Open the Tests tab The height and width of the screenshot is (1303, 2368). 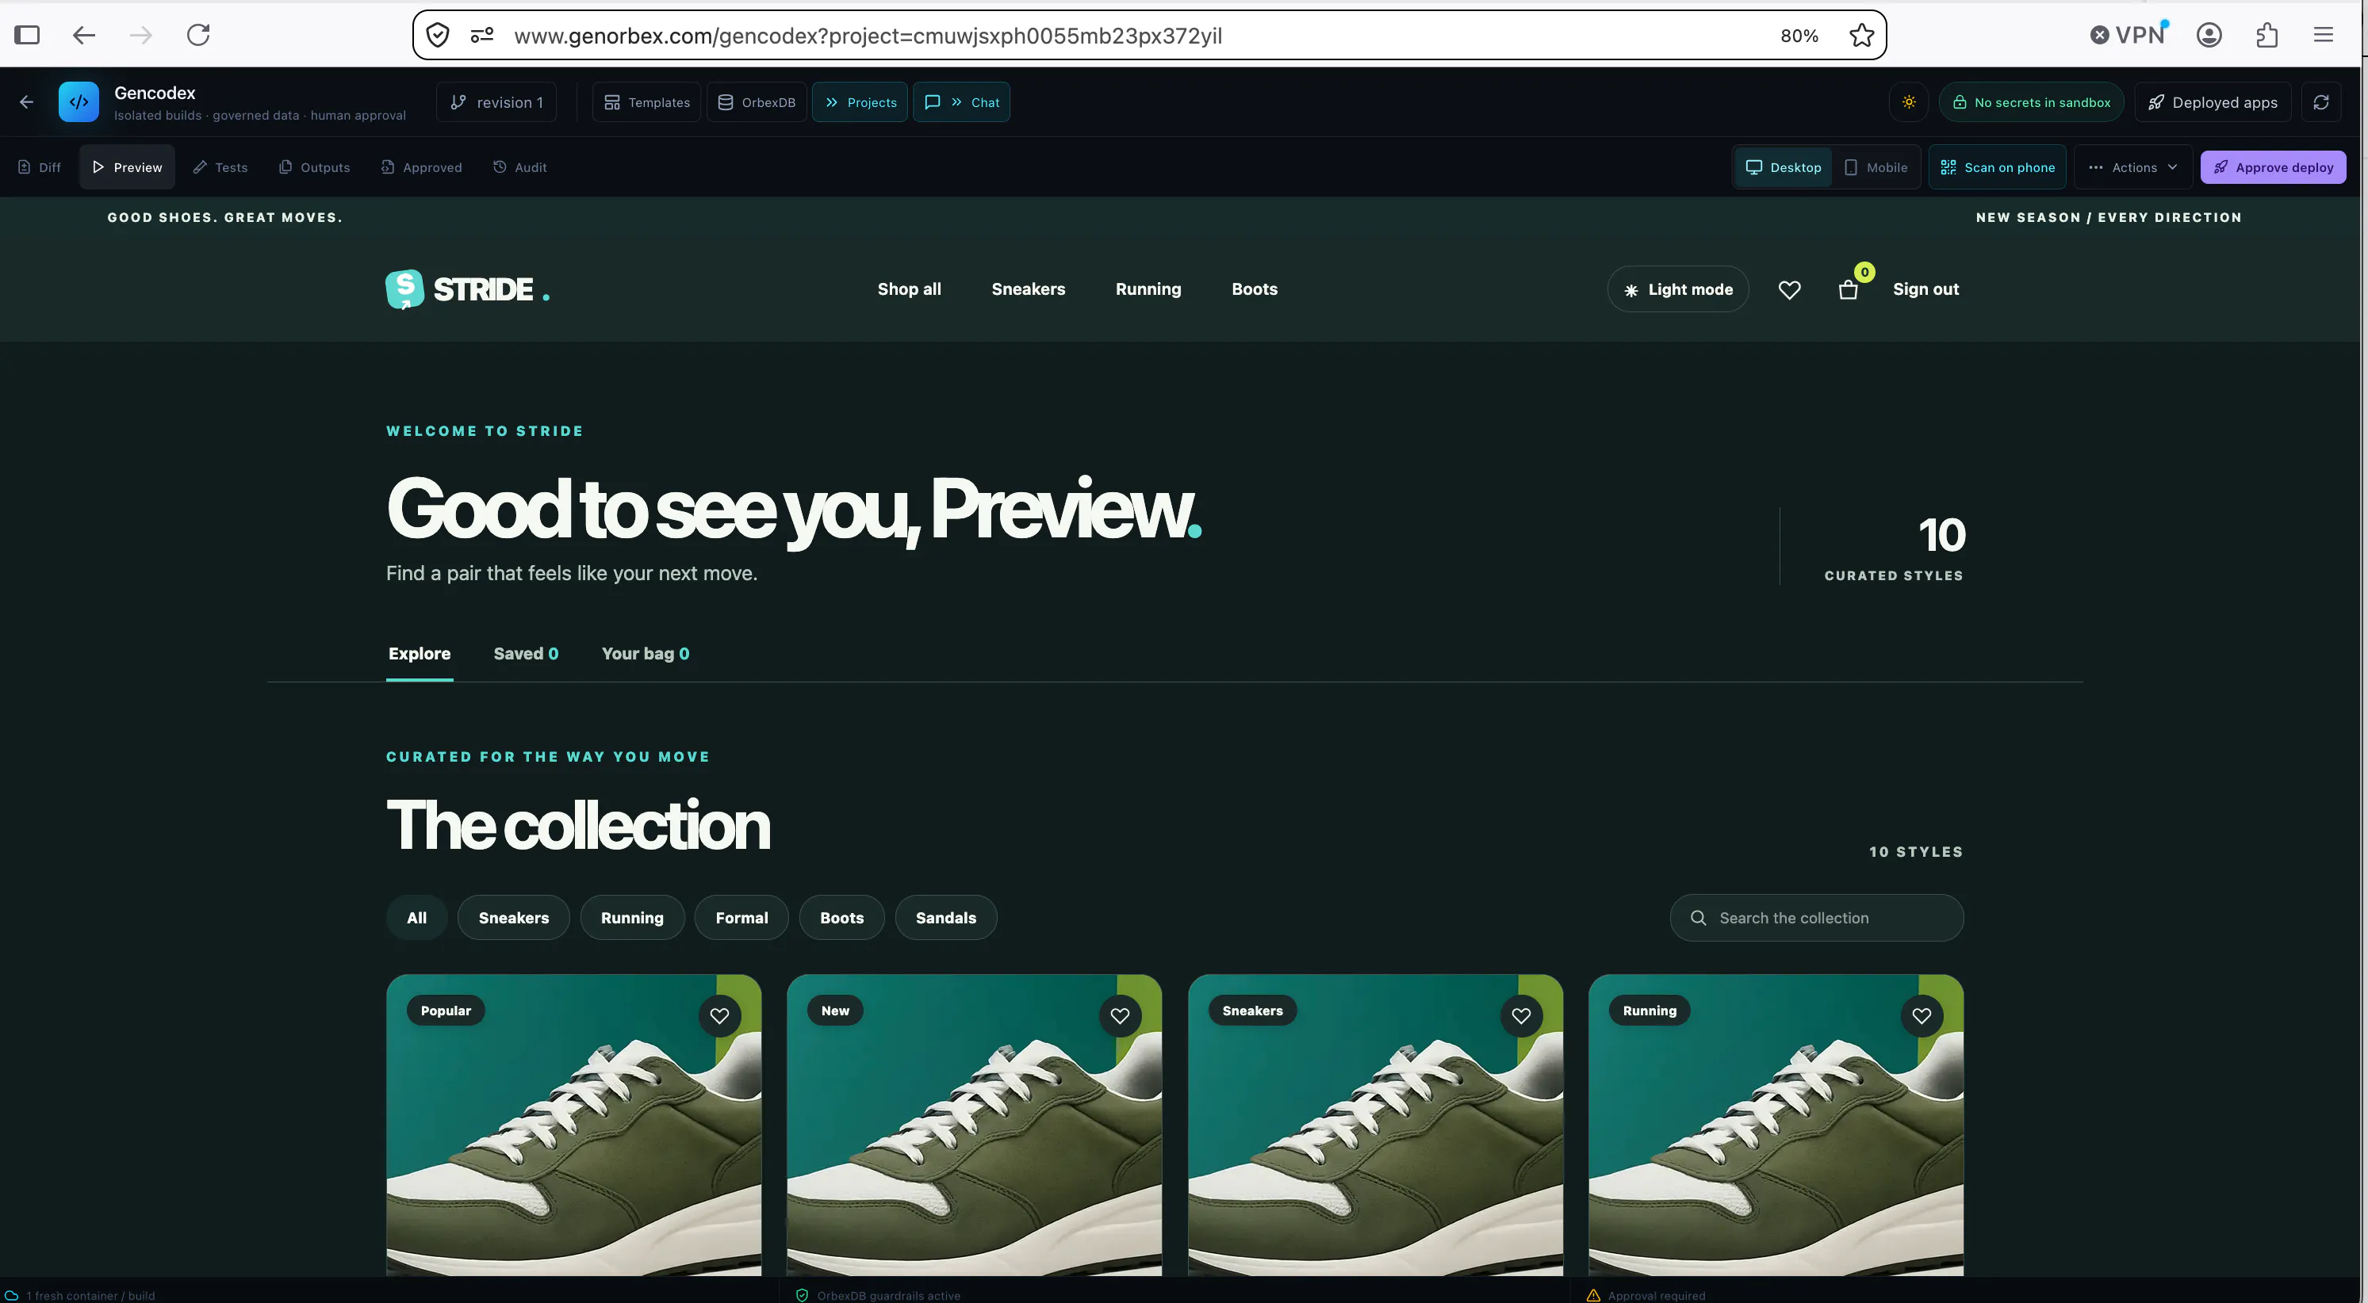[220, 167]
